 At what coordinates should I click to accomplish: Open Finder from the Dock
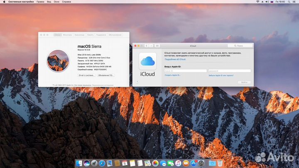pos(79,163)
